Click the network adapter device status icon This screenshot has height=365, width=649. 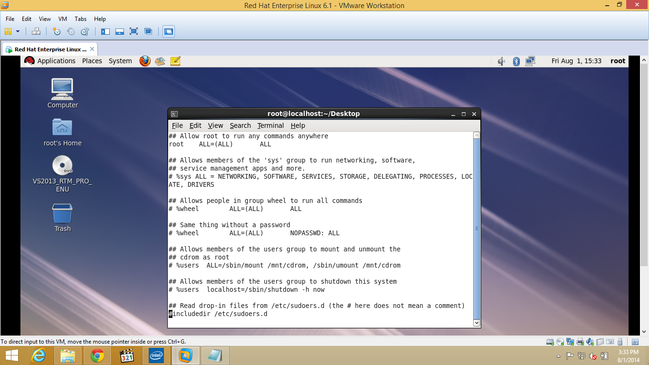tap(570, 342)
